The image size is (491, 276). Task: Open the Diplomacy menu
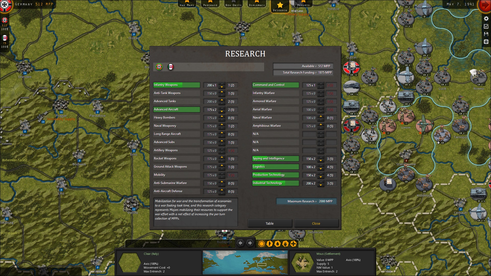(257, 4)
